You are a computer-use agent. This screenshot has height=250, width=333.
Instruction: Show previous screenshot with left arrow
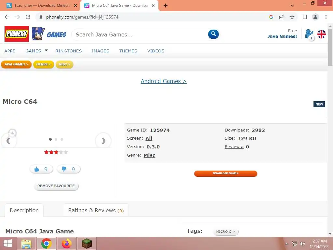point(8,141)
